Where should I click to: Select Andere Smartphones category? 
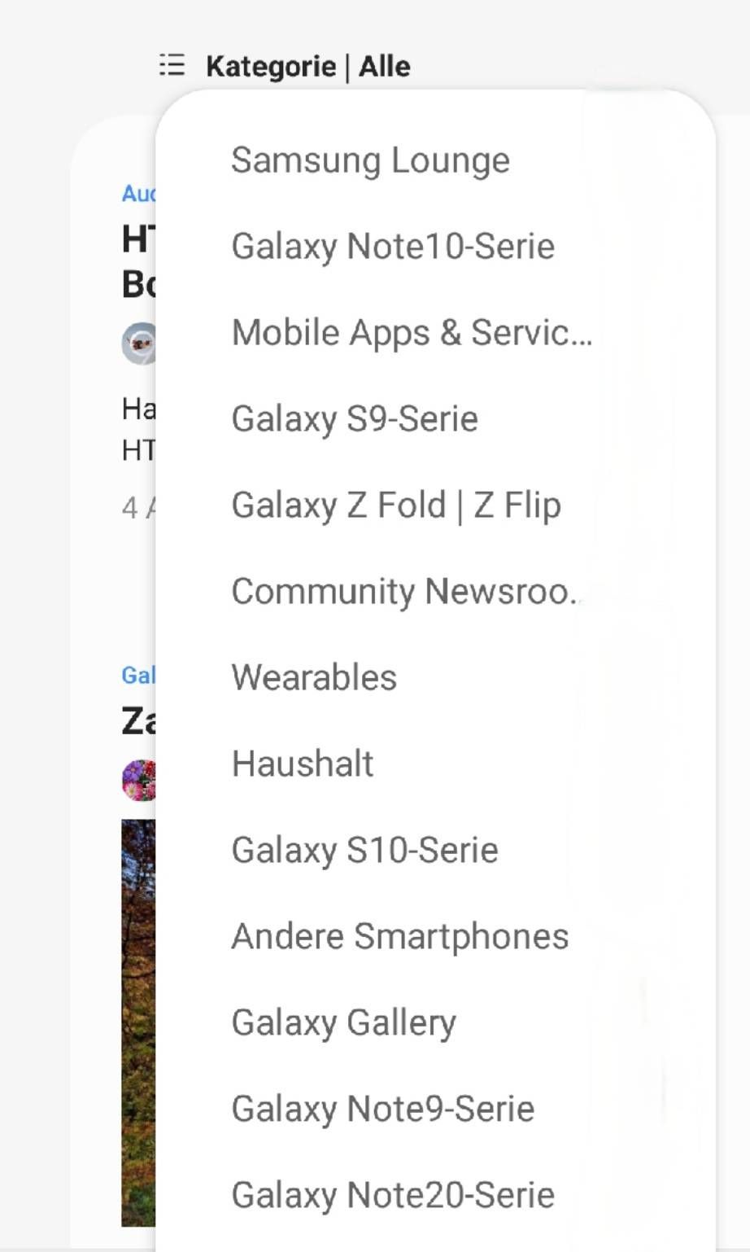click(399, 937)
